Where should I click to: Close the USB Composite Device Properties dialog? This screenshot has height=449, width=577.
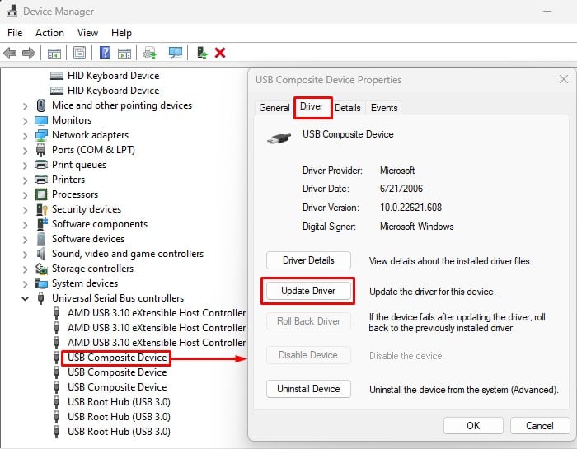pos(563,79)
